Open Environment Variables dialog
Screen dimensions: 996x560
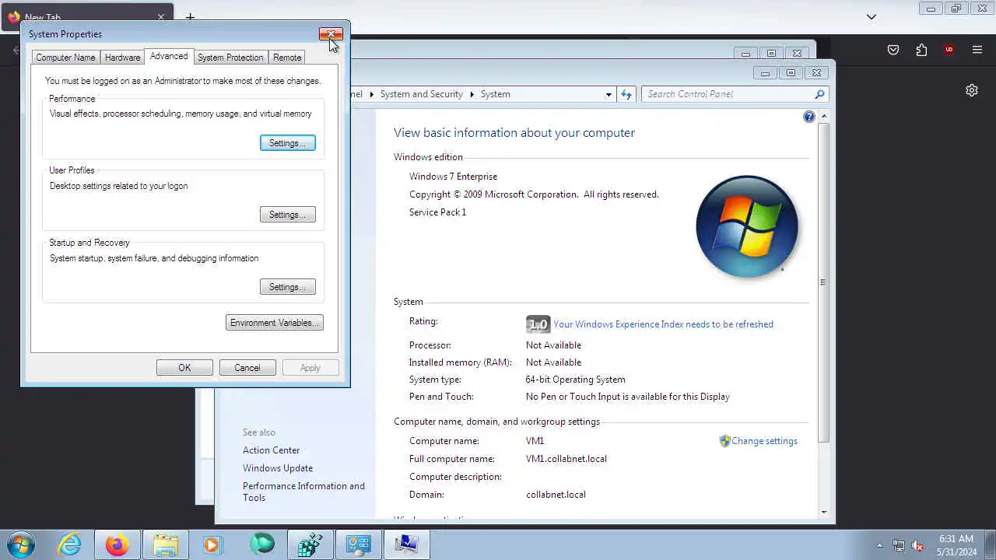point(274,323)
